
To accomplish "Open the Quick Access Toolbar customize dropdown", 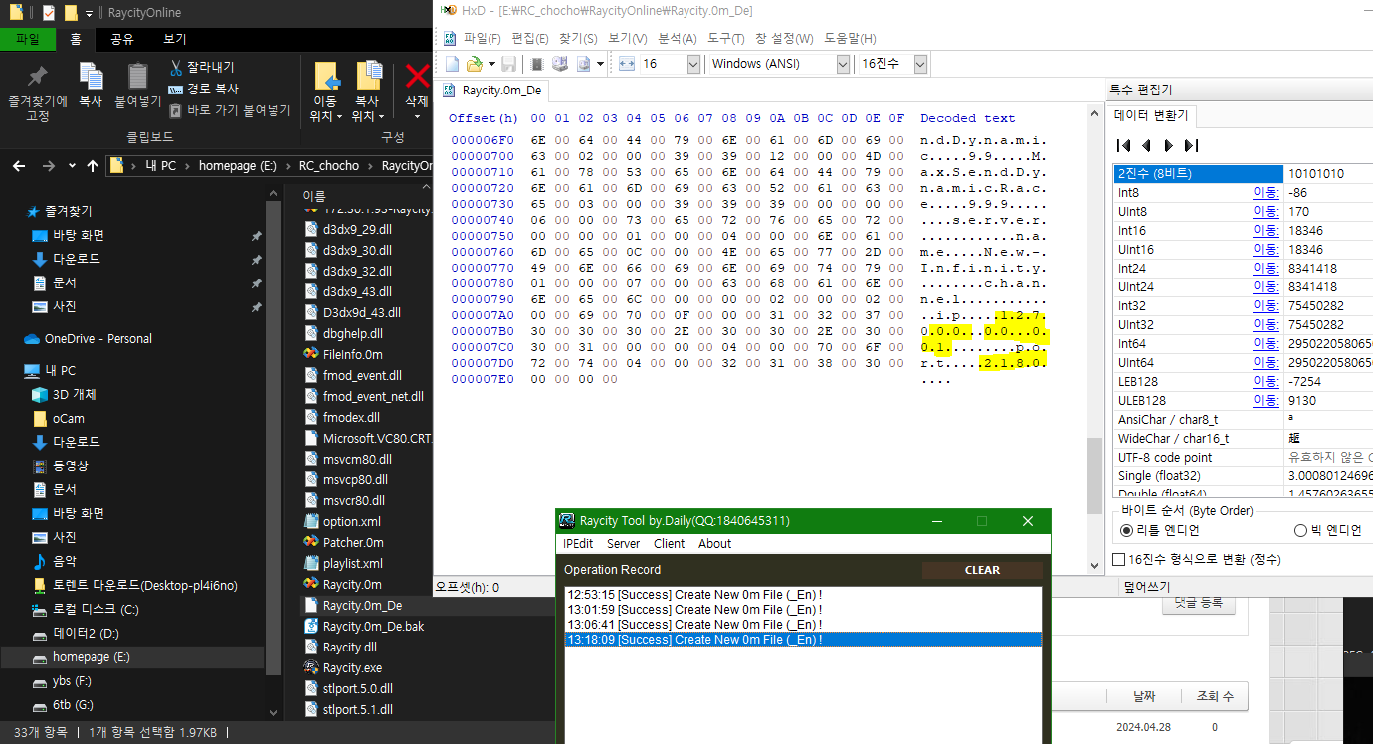I will coord(90,13).
